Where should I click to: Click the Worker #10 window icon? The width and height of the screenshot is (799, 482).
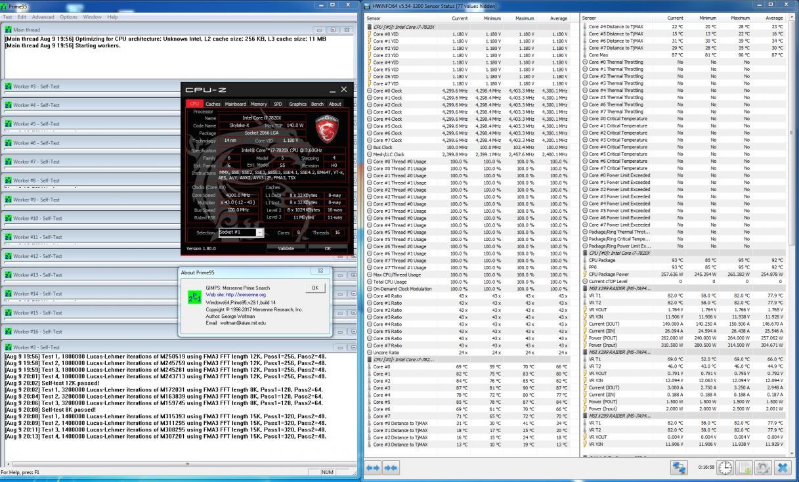click(8, 218)
